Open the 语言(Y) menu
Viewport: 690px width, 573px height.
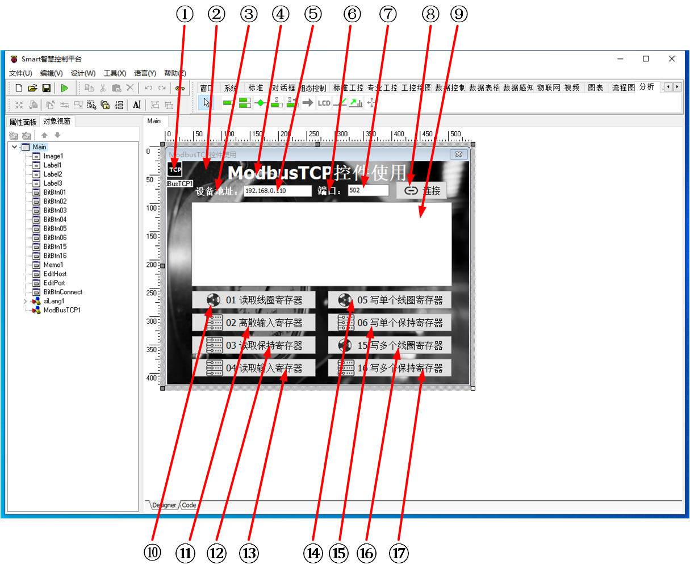point(145,73)
